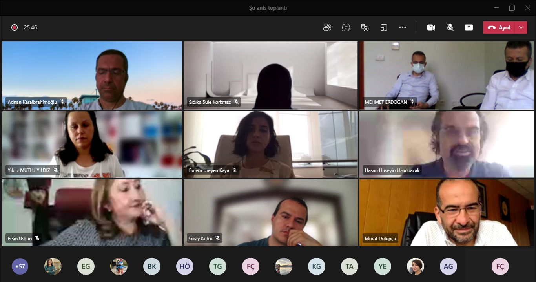Unmute the microphone
This screenshot has height=282, width=536.
point(450,27)
